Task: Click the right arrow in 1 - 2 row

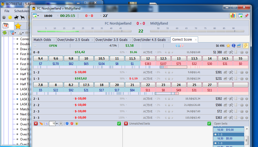Action: (172, 72)
